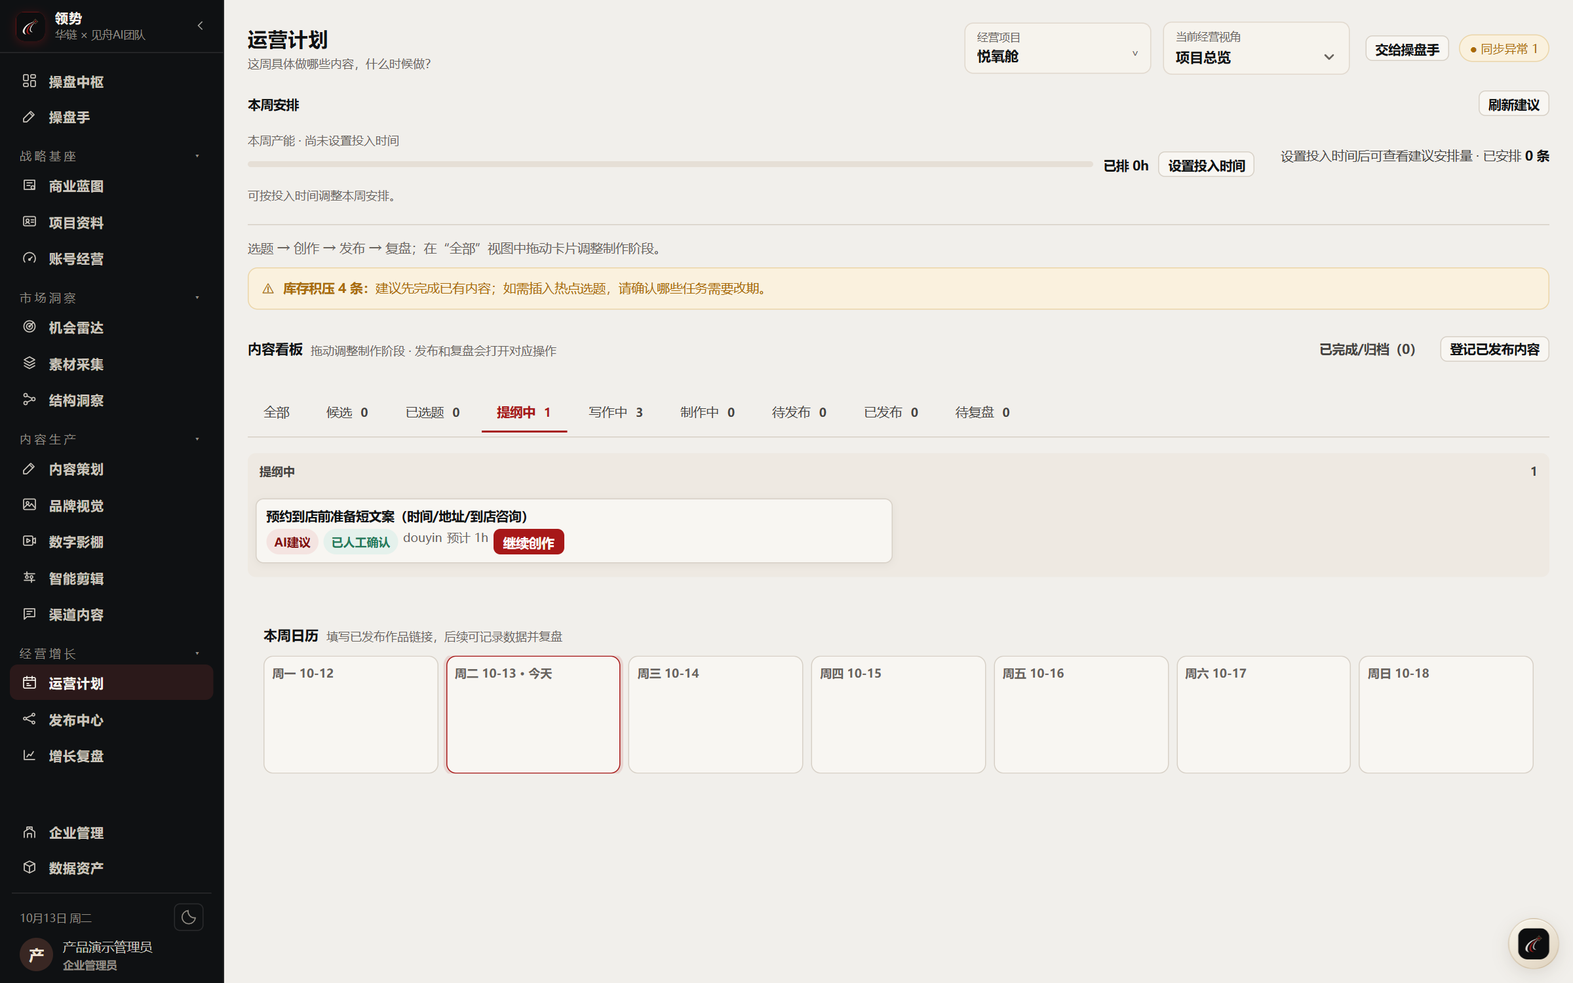Toggle dark mode moon button
The image size is (1573, 983).
[x=189, y=917]
